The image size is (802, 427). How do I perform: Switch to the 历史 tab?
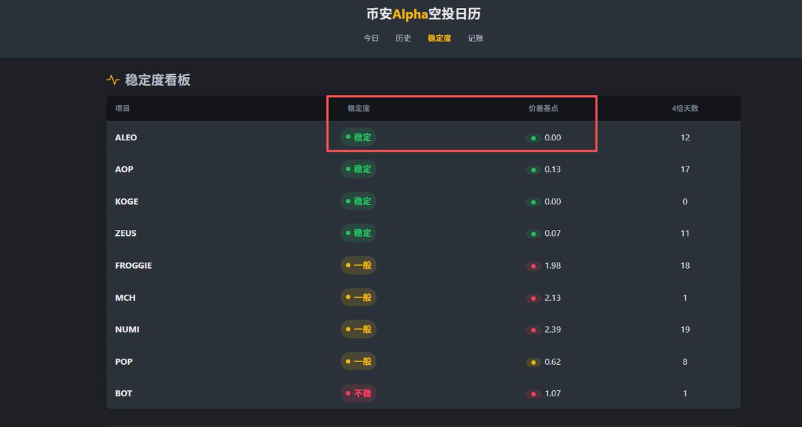coord(403,38)
